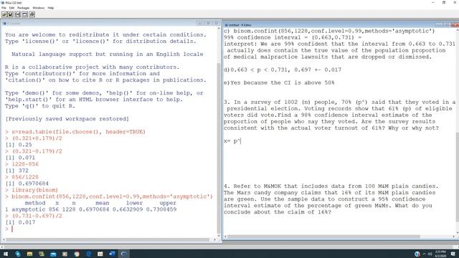Click '[Previously saved workspace restored]' text
Viewport: 459px width, 258px height.
67,119
